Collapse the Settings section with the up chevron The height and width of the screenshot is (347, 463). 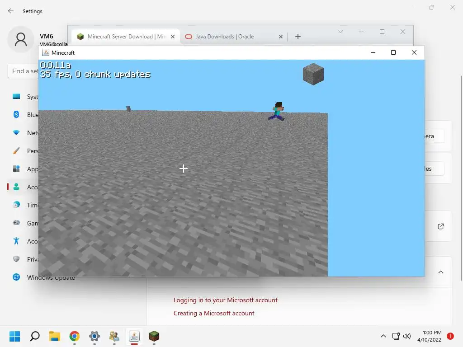tap(441, 272)
